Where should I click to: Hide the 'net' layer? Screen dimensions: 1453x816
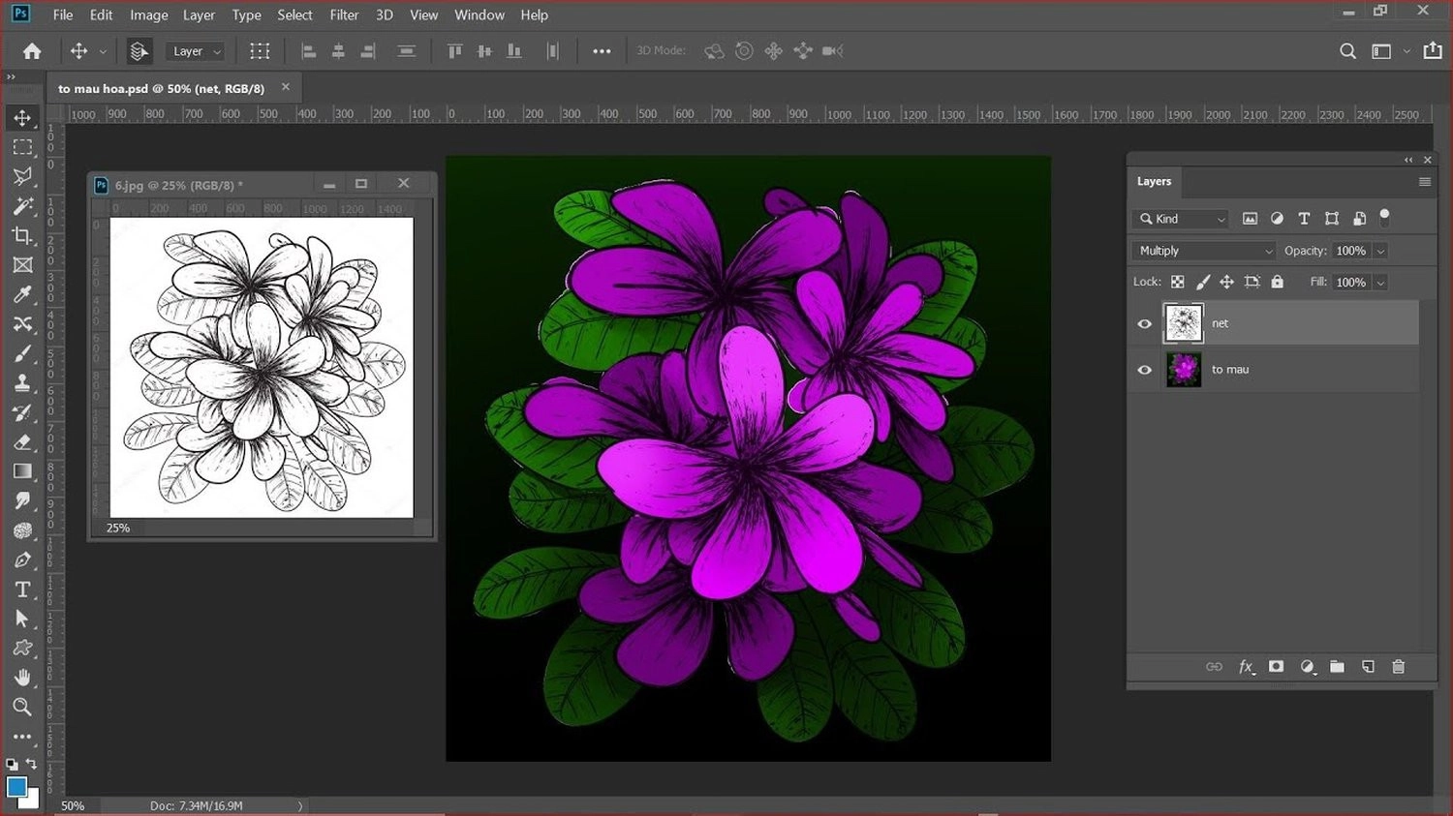[1144, 324]
